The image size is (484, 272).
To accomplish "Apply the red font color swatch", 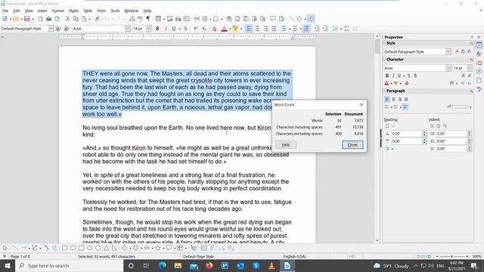I will [x=225, y=29].
